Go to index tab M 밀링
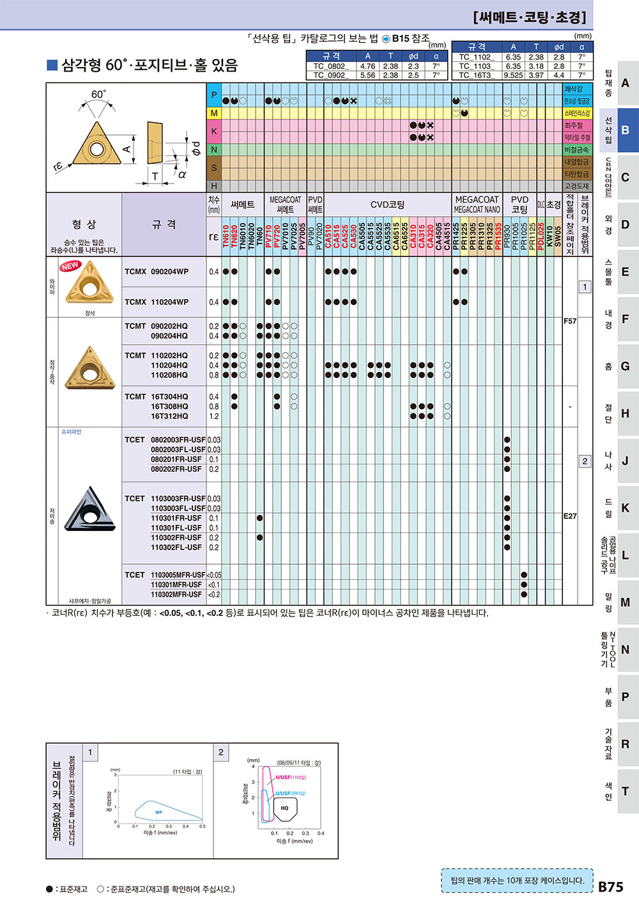The height and width of the screenshot is (905, 639). click(x=619, y=602)
